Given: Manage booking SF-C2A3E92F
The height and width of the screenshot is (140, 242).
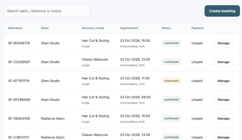Looking at the screenshot, I should (x=223, y=62).
